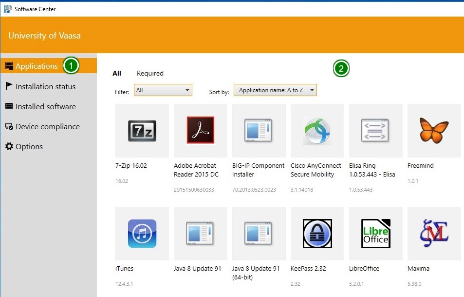Screen dimensions: 464x297
Task: Go to Device compliance
Action: [x=46, y=126]
